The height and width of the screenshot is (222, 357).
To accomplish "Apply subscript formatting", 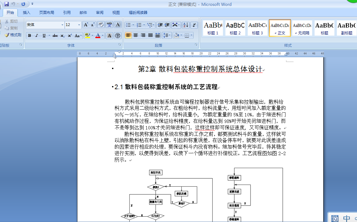I will [62, 36].
